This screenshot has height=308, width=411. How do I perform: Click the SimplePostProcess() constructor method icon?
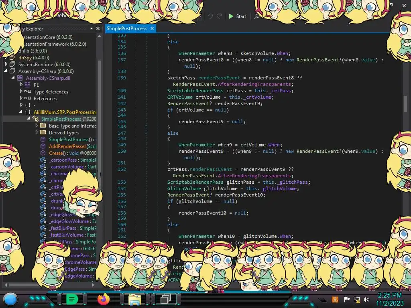pos(43,139)
